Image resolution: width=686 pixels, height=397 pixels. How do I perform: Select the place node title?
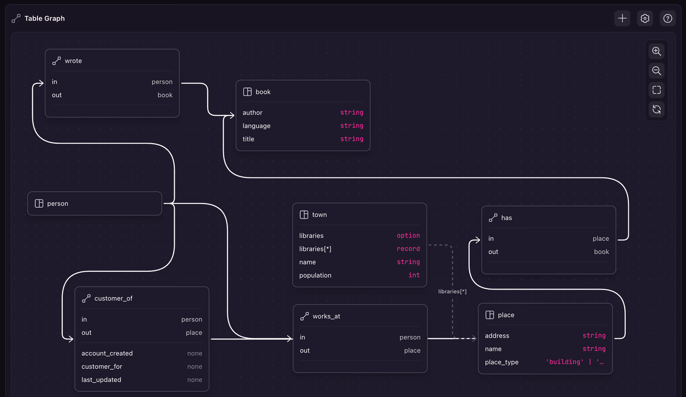(x=506, y=315)
